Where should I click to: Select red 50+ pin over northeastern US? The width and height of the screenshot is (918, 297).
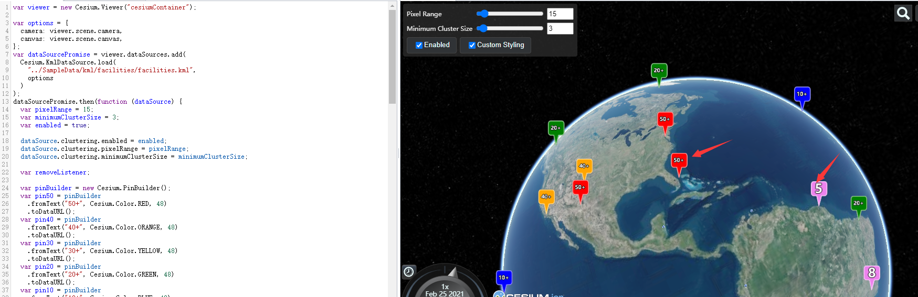[x=665, y=123]
